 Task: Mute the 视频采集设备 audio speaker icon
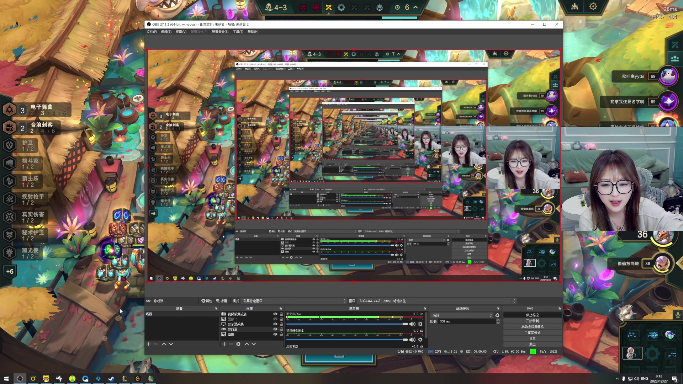pos(412,340)
